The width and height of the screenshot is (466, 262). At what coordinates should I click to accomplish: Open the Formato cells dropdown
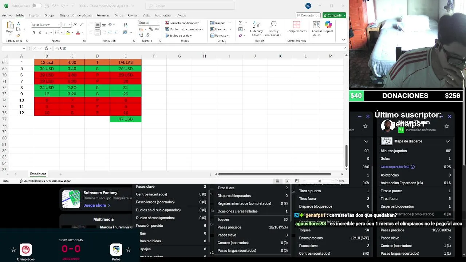point(220,35)
